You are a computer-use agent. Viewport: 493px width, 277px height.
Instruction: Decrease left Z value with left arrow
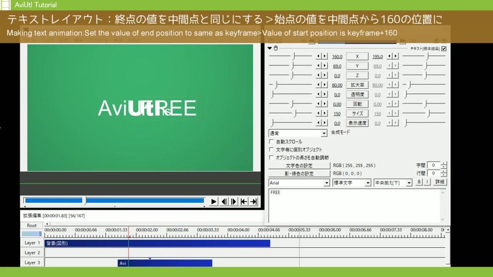pyautogui.click(x=318, y=75)
